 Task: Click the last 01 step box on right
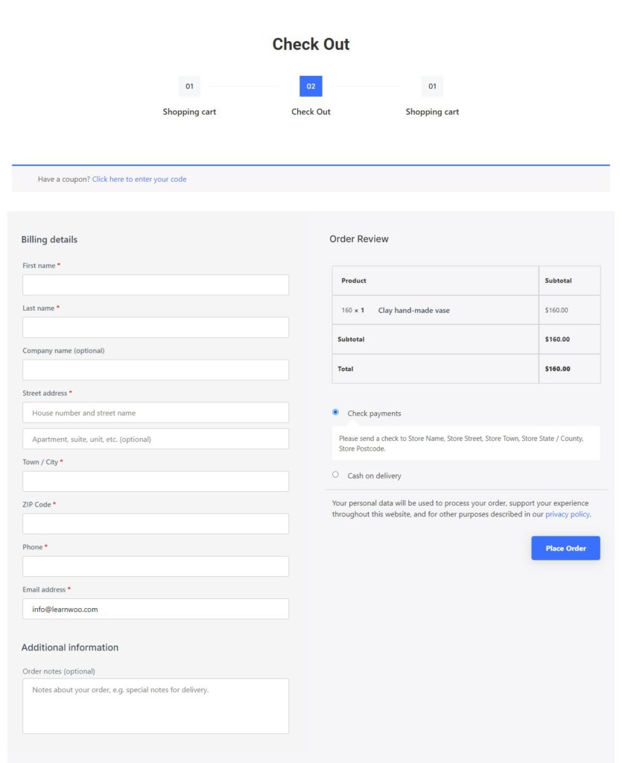[x=432, y=86]
